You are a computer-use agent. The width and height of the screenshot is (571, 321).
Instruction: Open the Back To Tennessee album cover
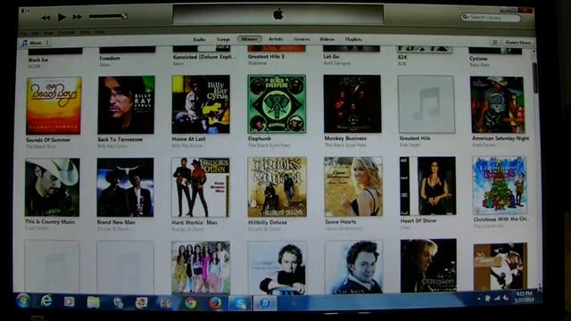point(126,105)
